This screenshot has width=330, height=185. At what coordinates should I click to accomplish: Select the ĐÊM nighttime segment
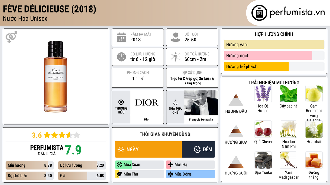pos(199,149)
